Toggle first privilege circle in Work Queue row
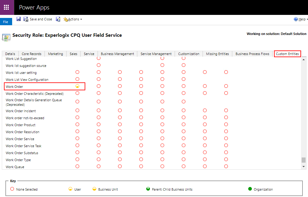 [x=77, y=167]
